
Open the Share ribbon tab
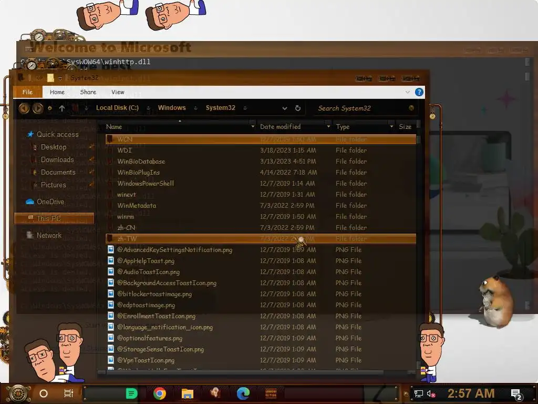pyautogui.click(x=88, y=92)
